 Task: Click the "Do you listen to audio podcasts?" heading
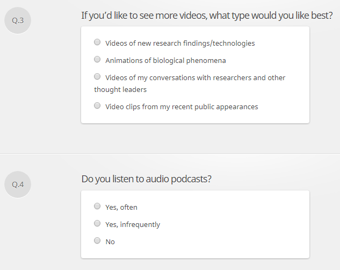click(146, 179)
